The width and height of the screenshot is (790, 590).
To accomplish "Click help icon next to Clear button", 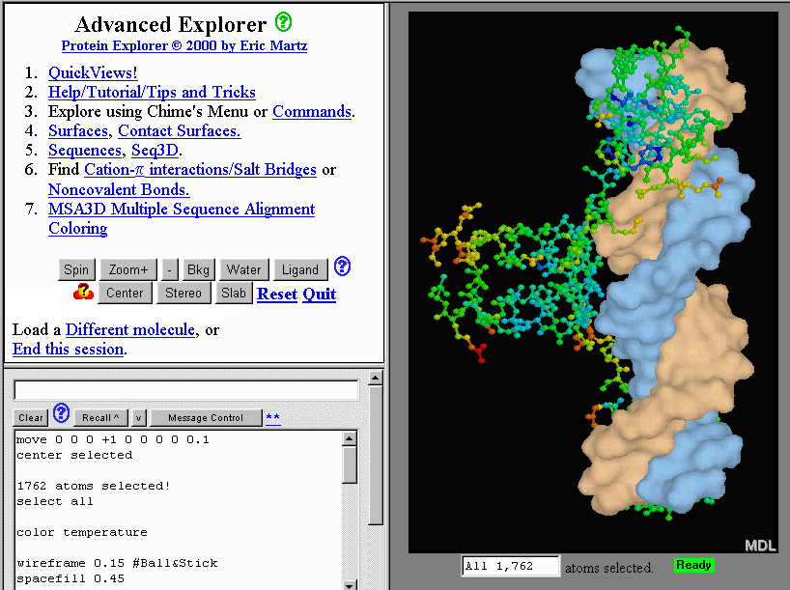I will [61, 414].
